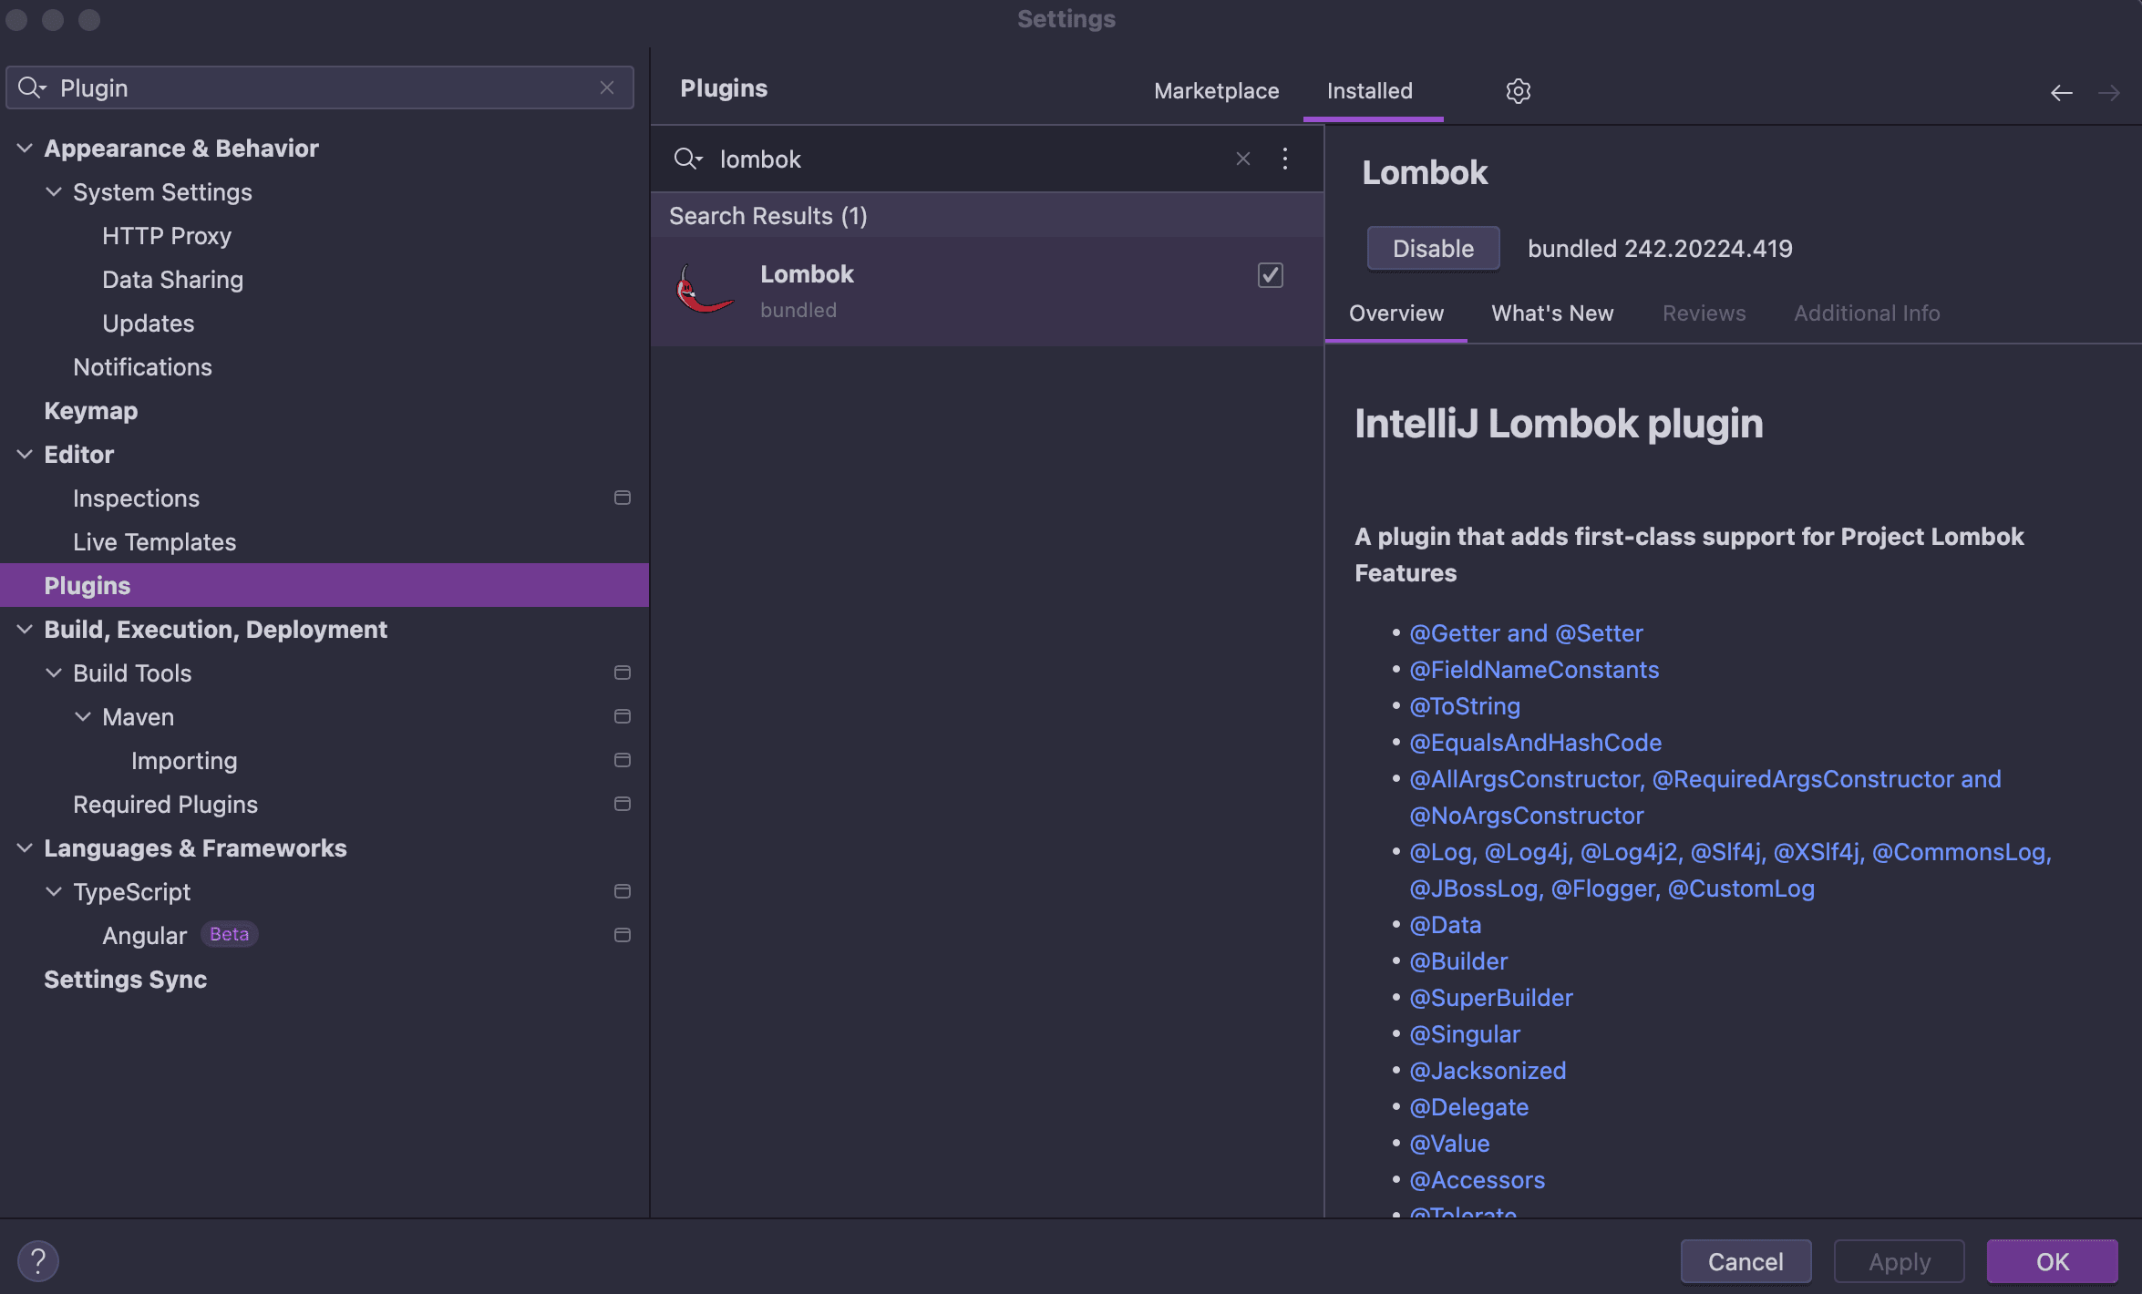The image size is (2142, 1294).
Task: Open Notifications settings
Action: pos(142,366)
